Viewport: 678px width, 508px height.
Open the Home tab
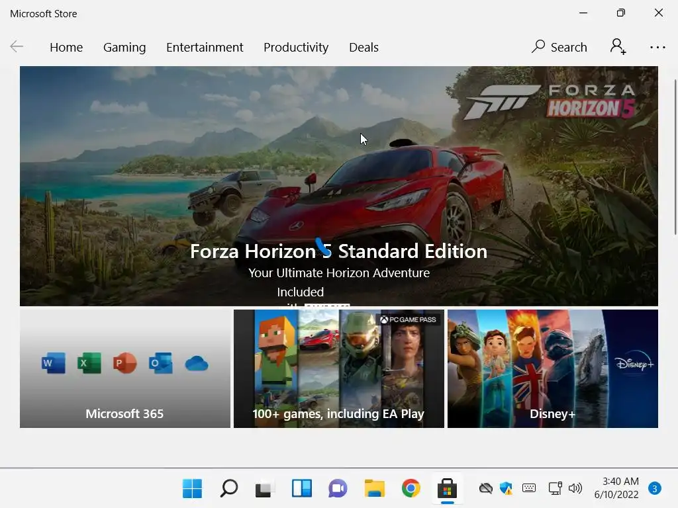pyautogui.click(x=66, y=47)
